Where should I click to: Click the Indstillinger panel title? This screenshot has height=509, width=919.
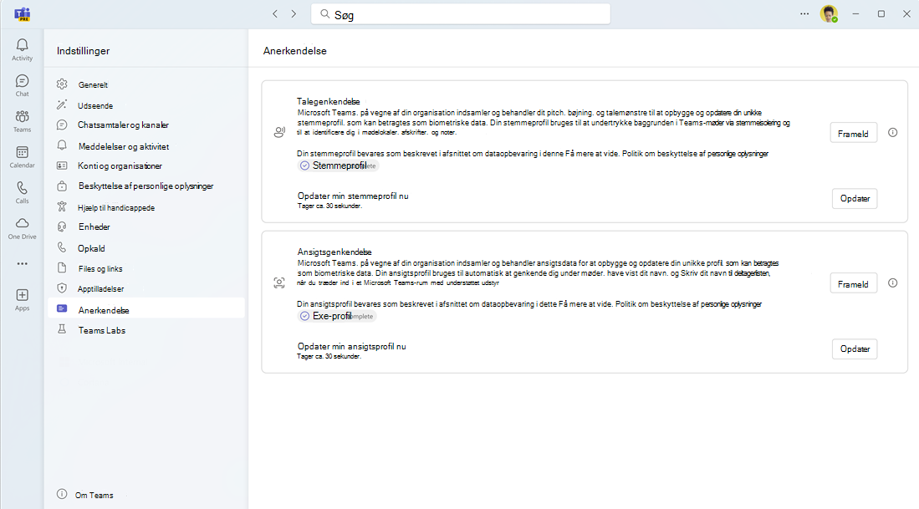tap(84, 51)
